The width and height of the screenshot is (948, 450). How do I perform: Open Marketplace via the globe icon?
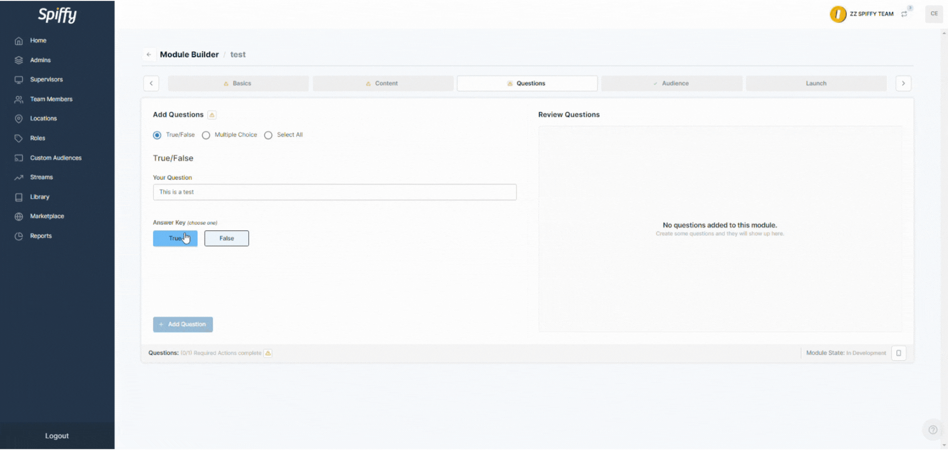click(x=19, y=217)
